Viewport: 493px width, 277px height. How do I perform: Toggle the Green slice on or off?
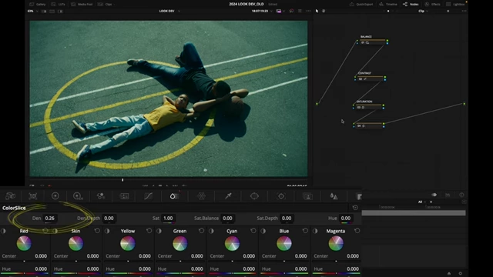(159, 231)
